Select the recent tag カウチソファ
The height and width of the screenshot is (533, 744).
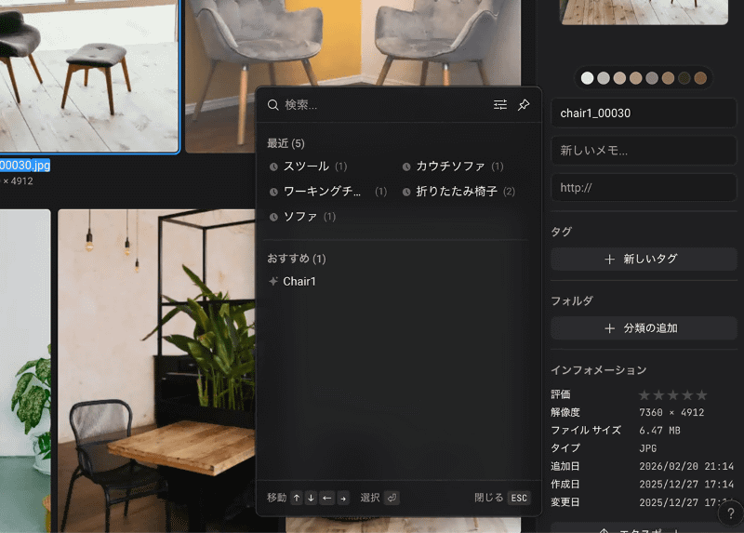[x=453, y=167]
